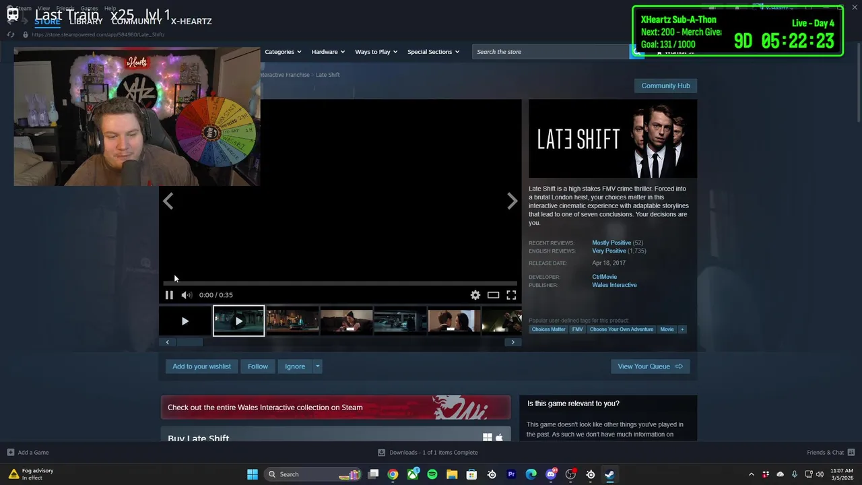Click Add a Game
This screenshot has width=862, height=485.
click(28, 453)
